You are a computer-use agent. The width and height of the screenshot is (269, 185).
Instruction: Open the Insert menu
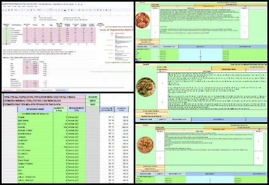pyautogui.click(x=9, y=6)
